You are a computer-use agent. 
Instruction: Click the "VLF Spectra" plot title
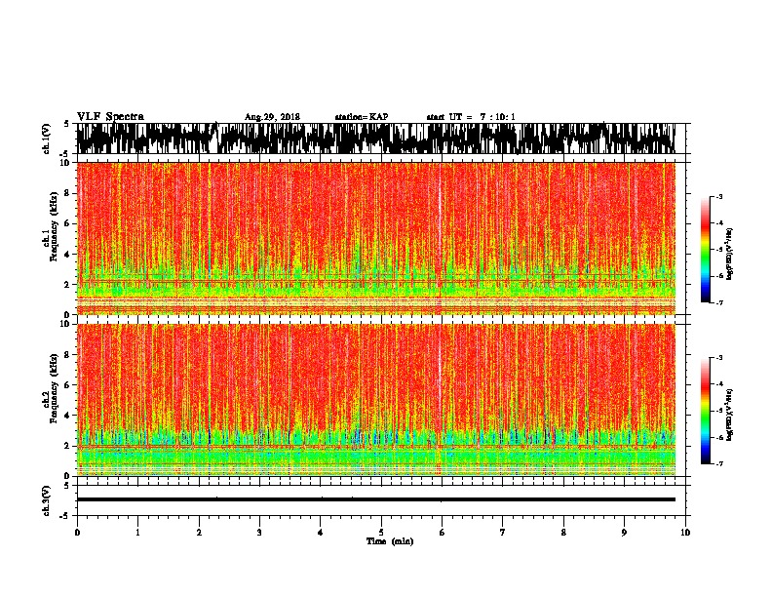(x=110, y=116)
